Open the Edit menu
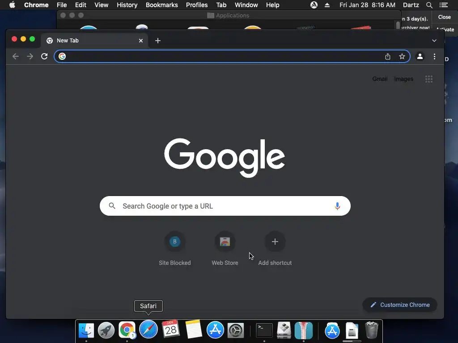Image resolution: width=458 pixels, height=343 pixels. tap(81, 5)
